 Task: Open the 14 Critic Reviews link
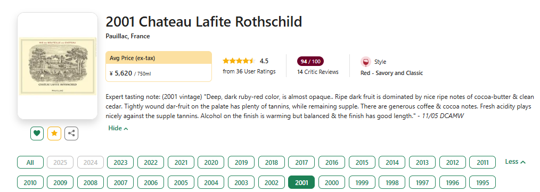pyautogui.click(x=318, y=72)
